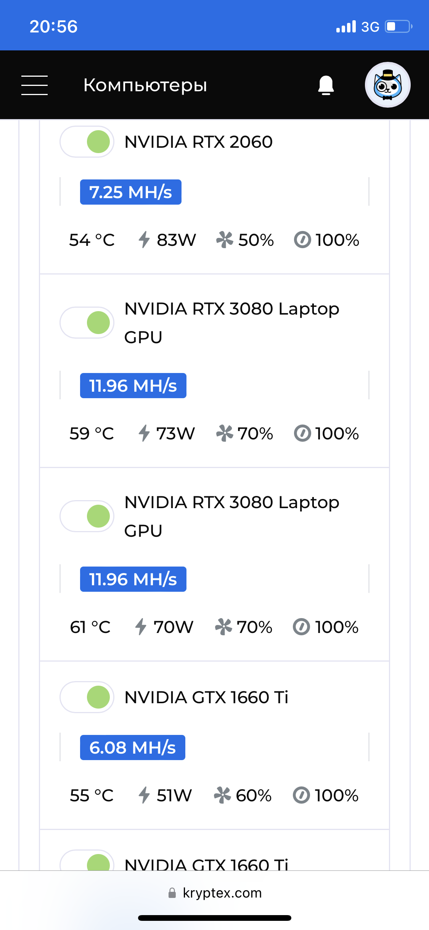Open the cat avatar profile
This screenshot has height=930, width=429.
pos(387,85)
